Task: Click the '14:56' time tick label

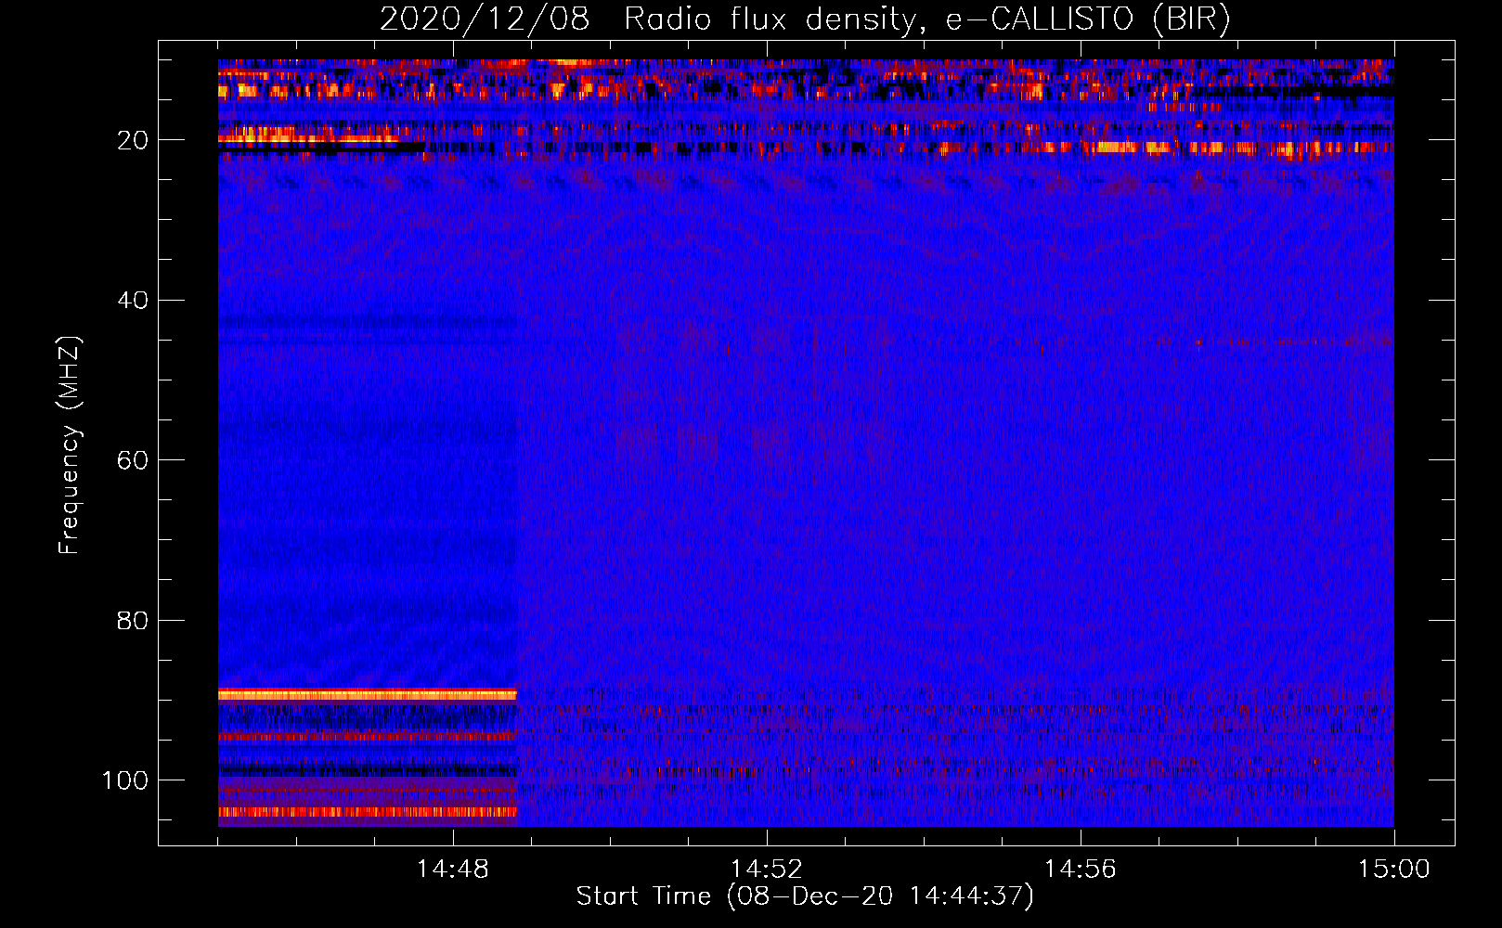Action: tap(1080, 870)
